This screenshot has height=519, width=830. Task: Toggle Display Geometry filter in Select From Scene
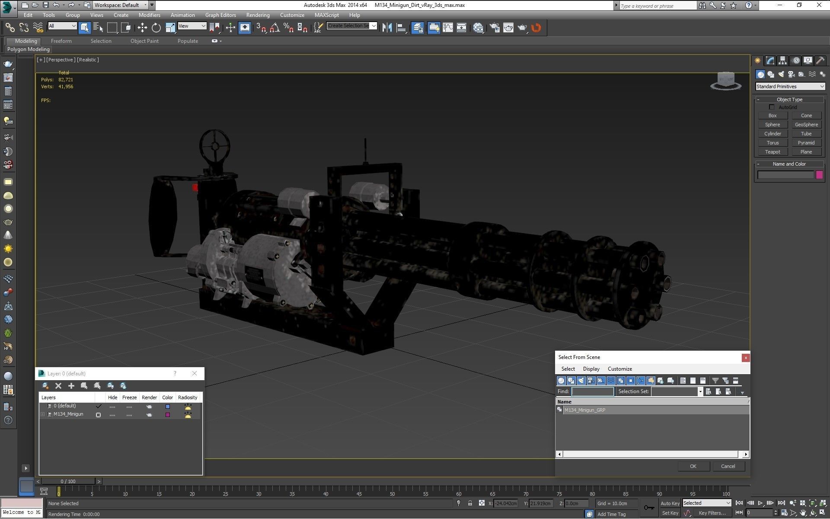[x=561, y=381]
